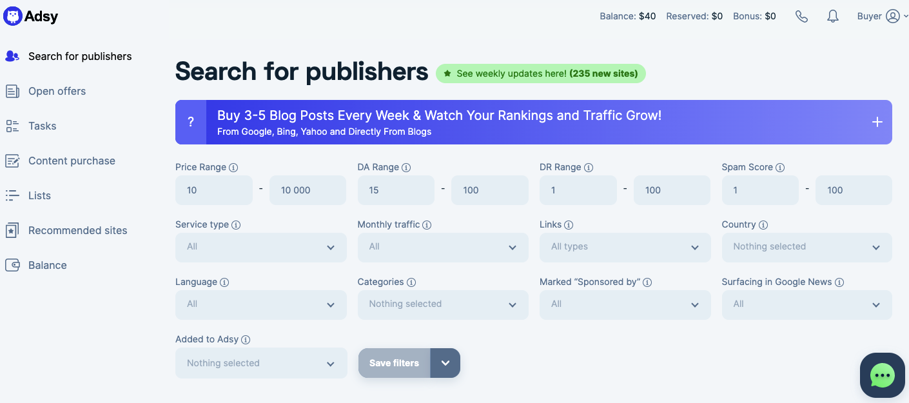Viewport: 909px width, 403px height.
Task: Click the "Balance: $40" text in the header
Action: pos(627,16)
